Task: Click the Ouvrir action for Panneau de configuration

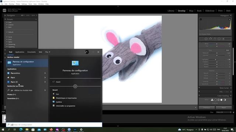Action: coord(58,82)
